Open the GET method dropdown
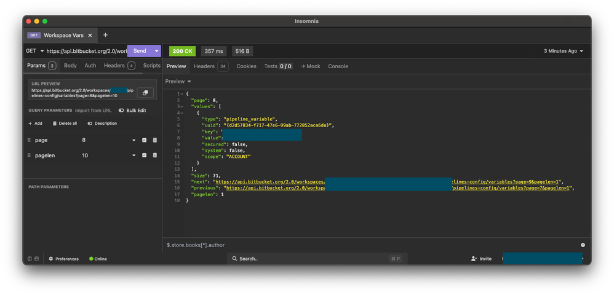 (35, 51)
